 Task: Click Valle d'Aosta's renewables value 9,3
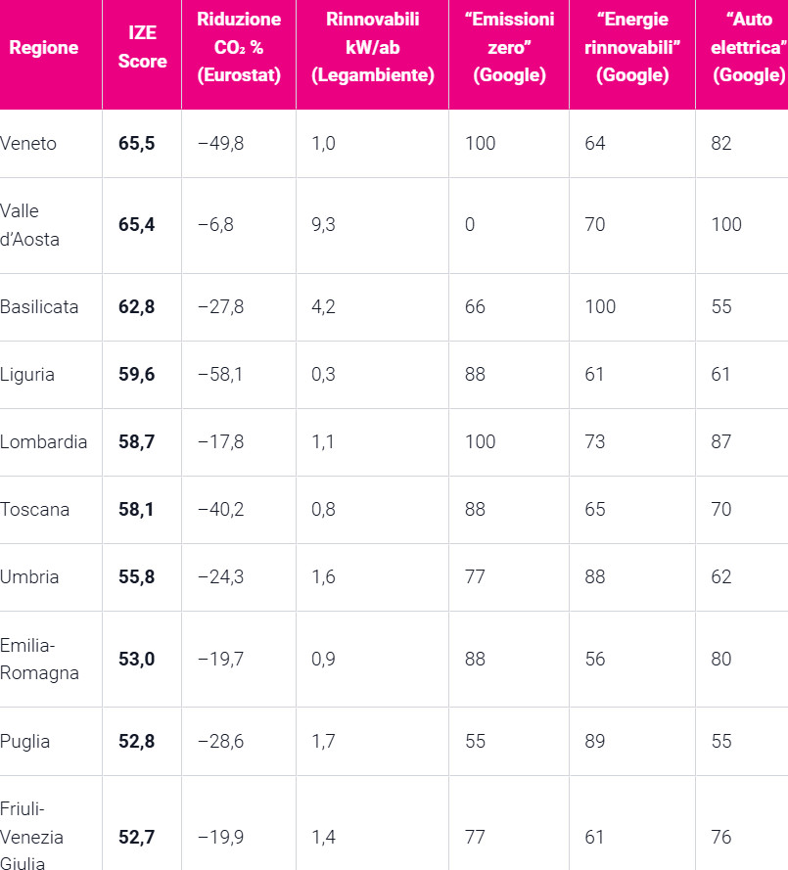click(323, 225)
